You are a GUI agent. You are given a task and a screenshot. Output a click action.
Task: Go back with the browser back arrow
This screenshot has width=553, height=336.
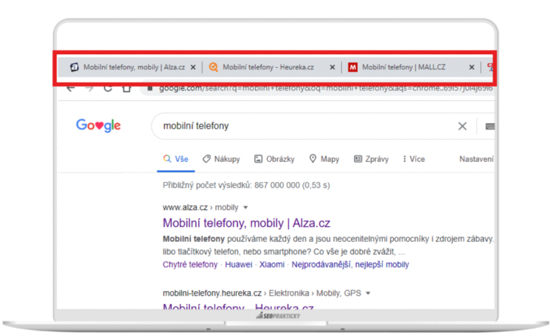pyautogui.click(x=71, y=89)
